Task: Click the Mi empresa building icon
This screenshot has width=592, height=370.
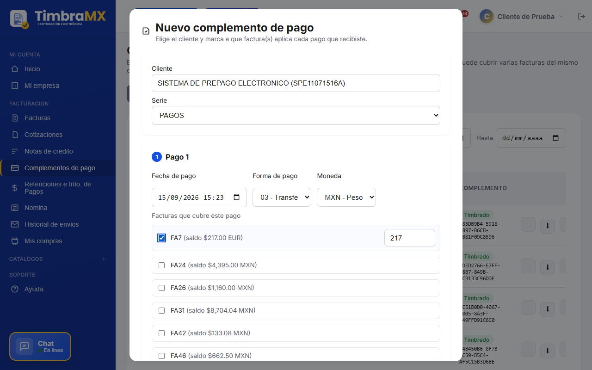Action: (x=15, y=86)
